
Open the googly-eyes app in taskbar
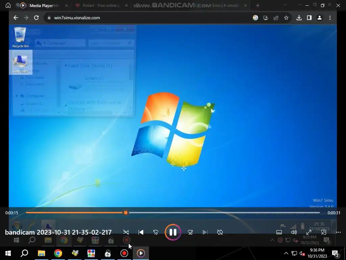tap(108, 253)
